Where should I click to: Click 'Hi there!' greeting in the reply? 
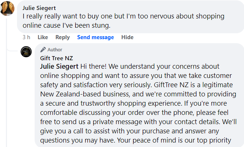pyautogui.click(x=93, y=66)
